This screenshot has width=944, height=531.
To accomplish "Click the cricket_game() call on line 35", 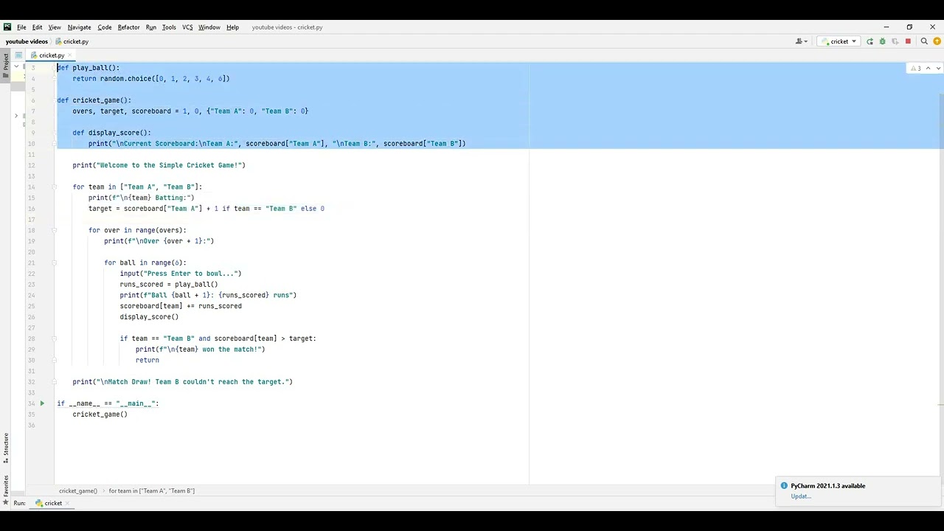I will [100, 414].
